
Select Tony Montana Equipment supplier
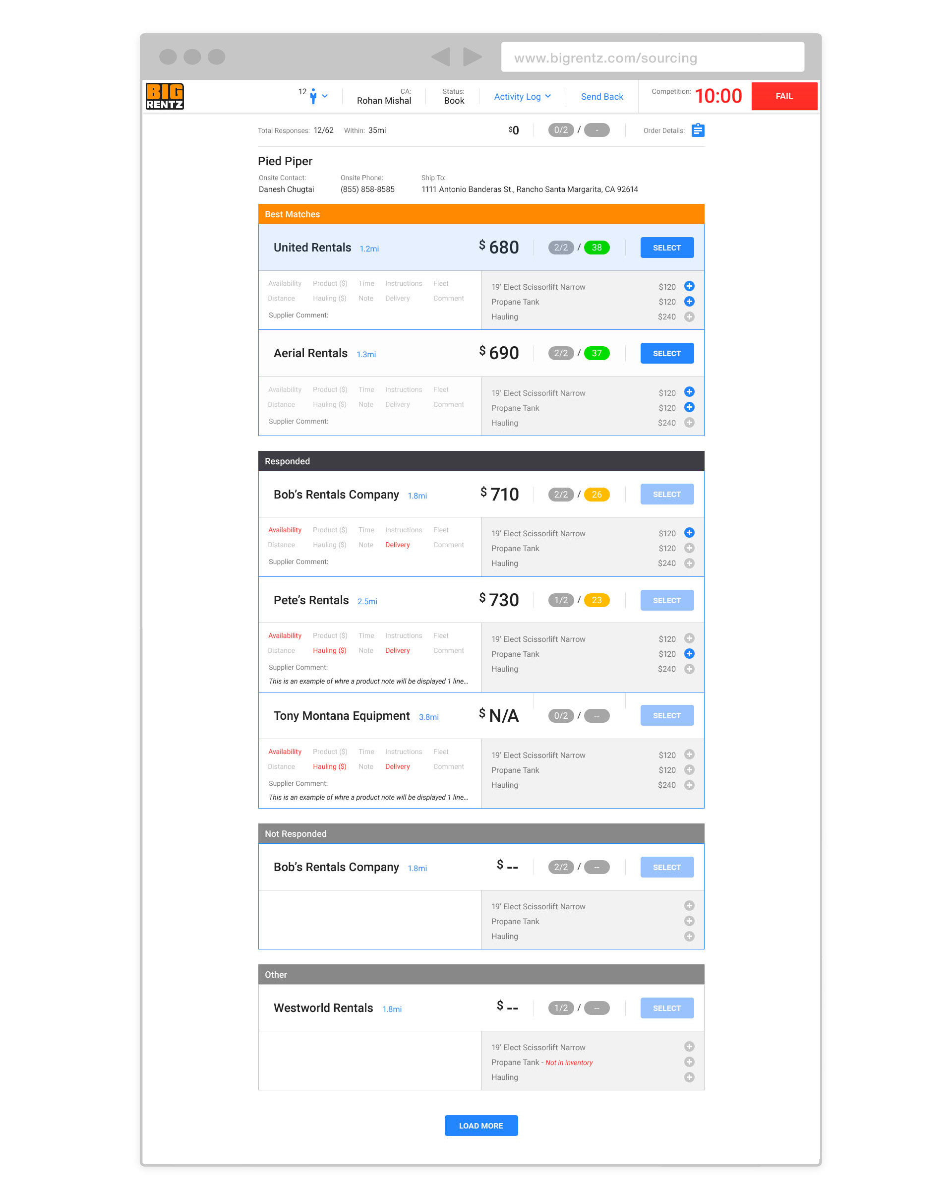[667, 715]
